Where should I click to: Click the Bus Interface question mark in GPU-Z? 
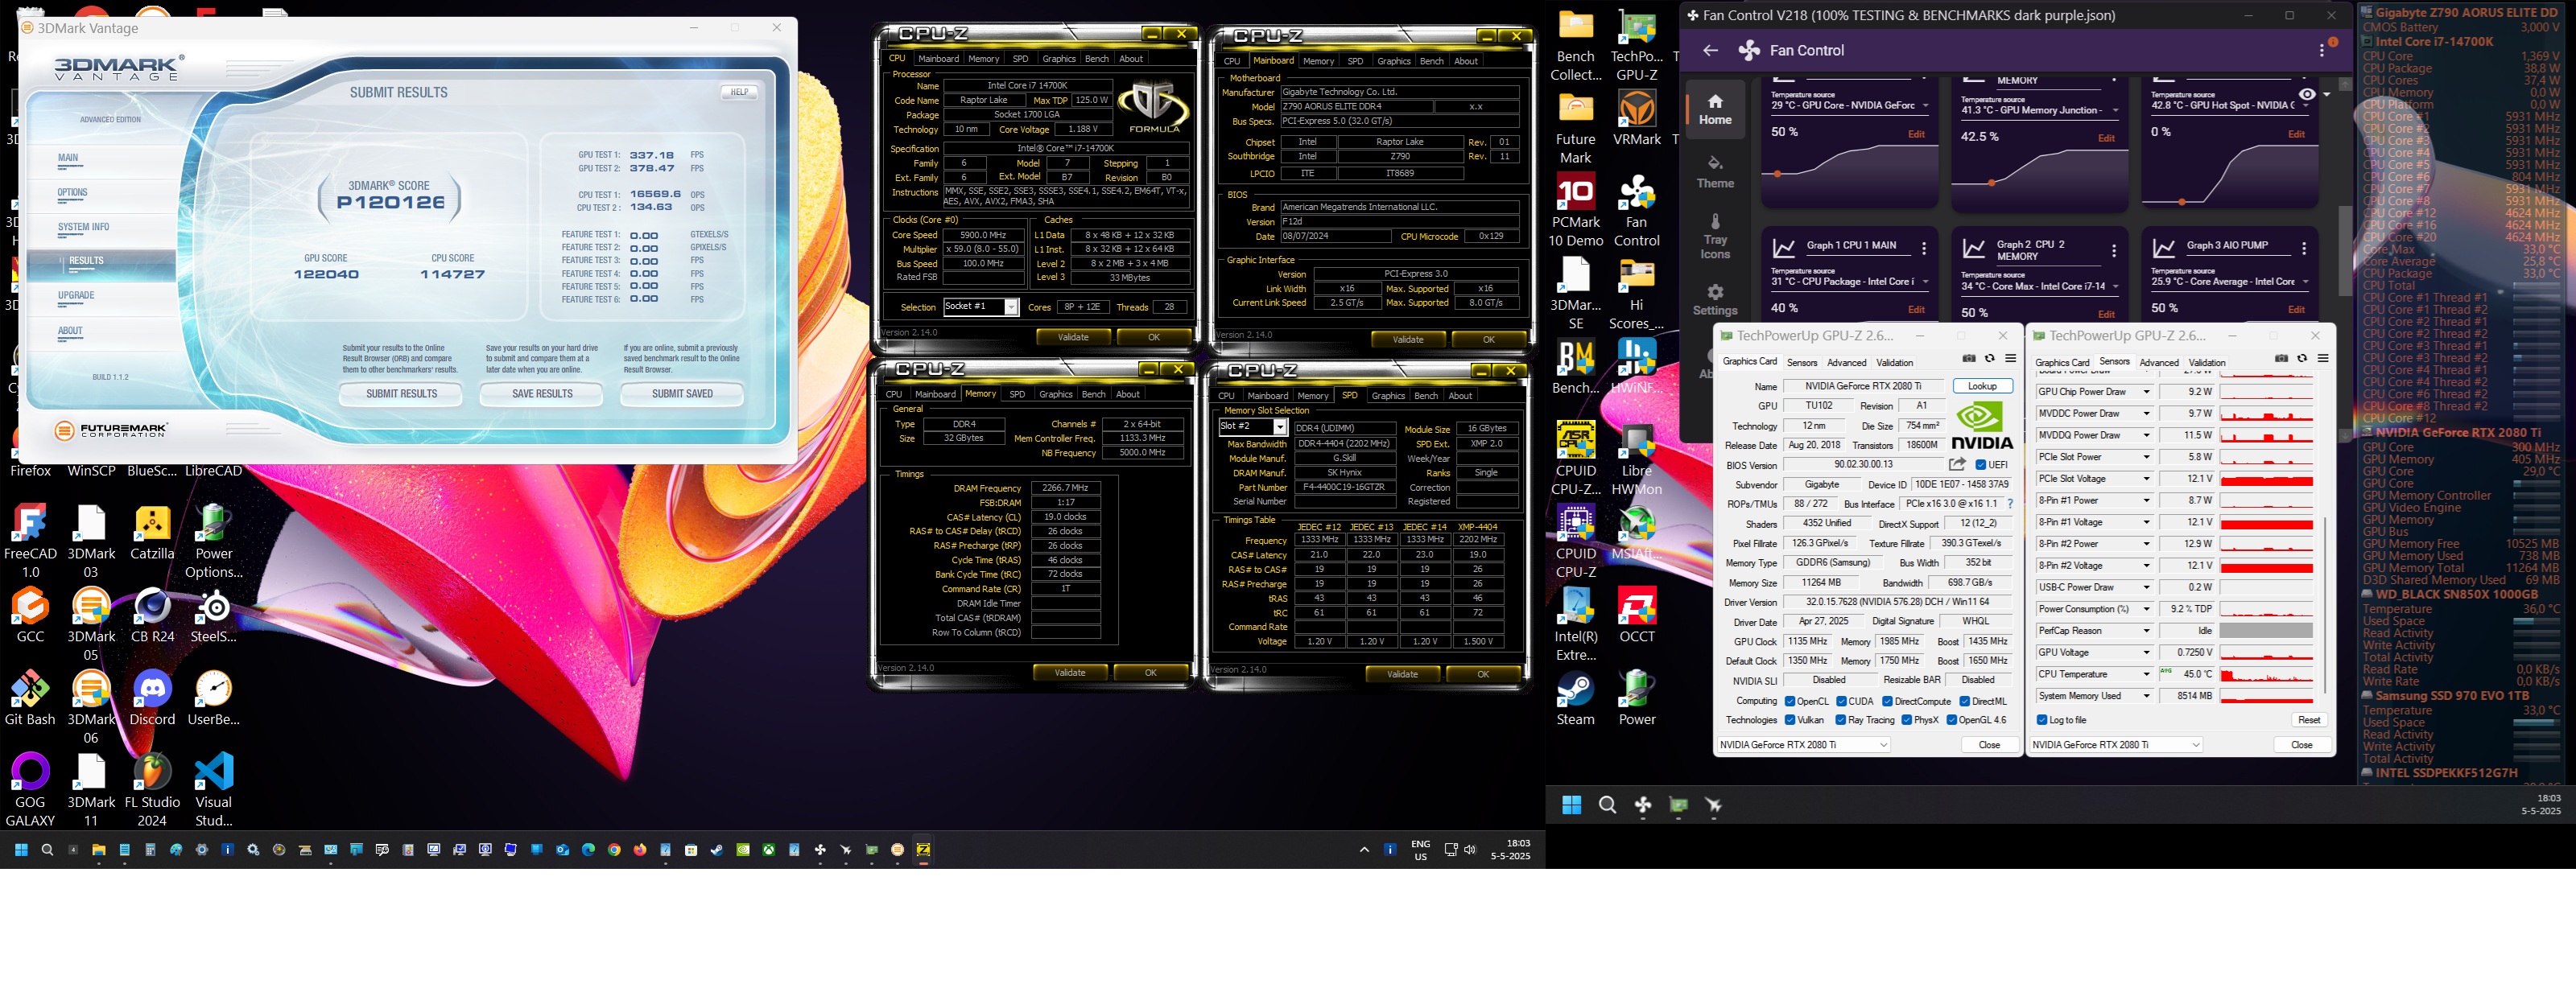point(2010,504)
